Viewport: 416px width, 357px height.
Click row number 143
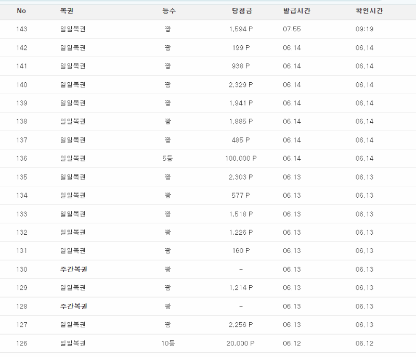(22, 29)
